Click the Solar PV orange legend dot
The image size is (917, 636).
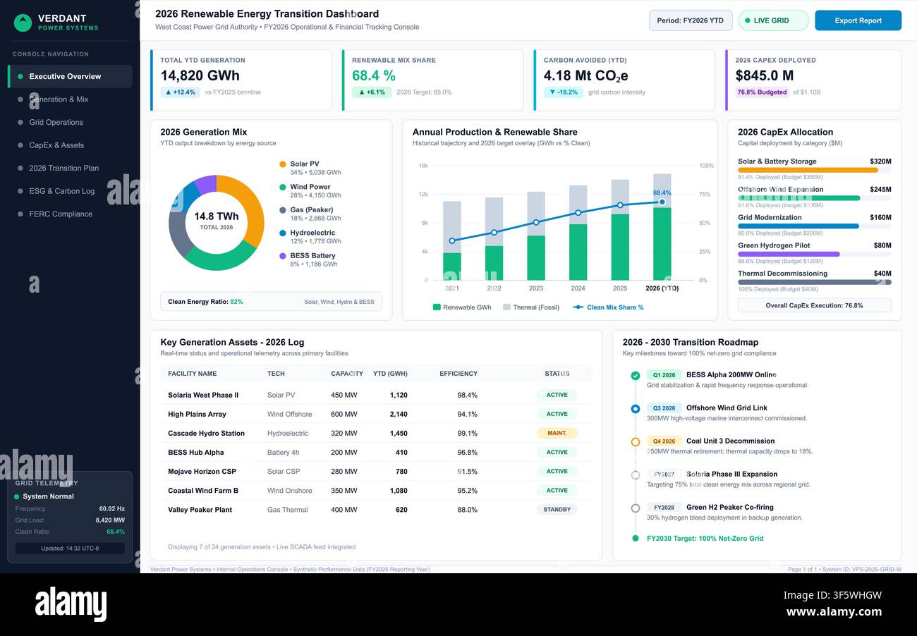[x=283, y=164]
